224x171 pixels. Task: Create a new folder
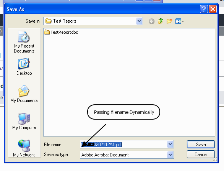point(169,21)
